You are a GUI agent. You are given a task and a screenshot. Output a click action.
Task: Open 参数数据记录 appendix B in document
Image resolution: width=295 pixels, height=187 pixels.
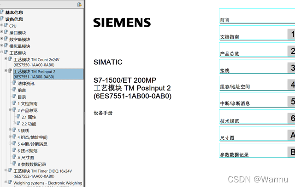[257, 150]
